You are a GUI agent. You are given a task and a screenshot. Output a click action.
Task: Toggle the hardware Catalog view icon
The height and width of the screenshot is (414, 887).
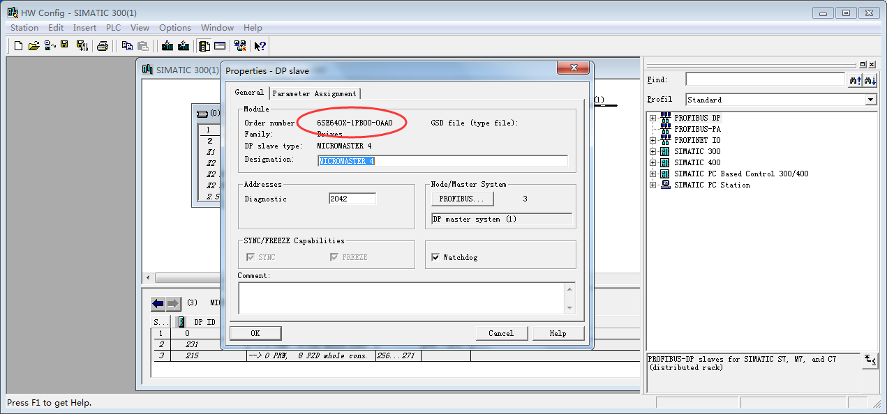tap(204, 46)
